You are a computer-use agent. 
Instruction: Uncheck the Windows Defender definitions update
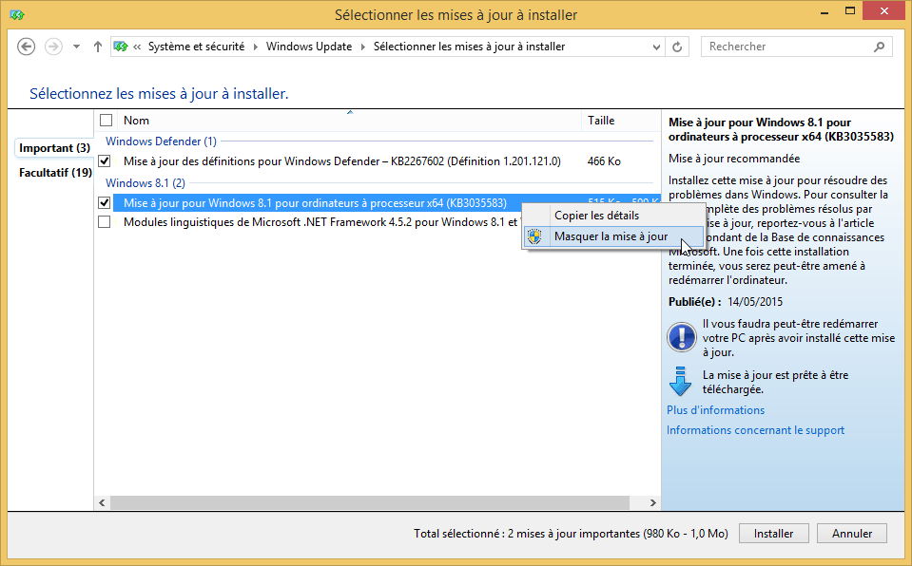[x=104, y=160]
